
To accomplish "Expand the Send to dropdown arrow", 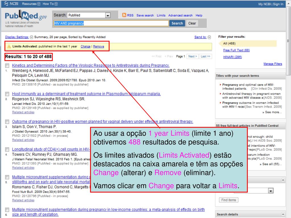I will (209, 37).
